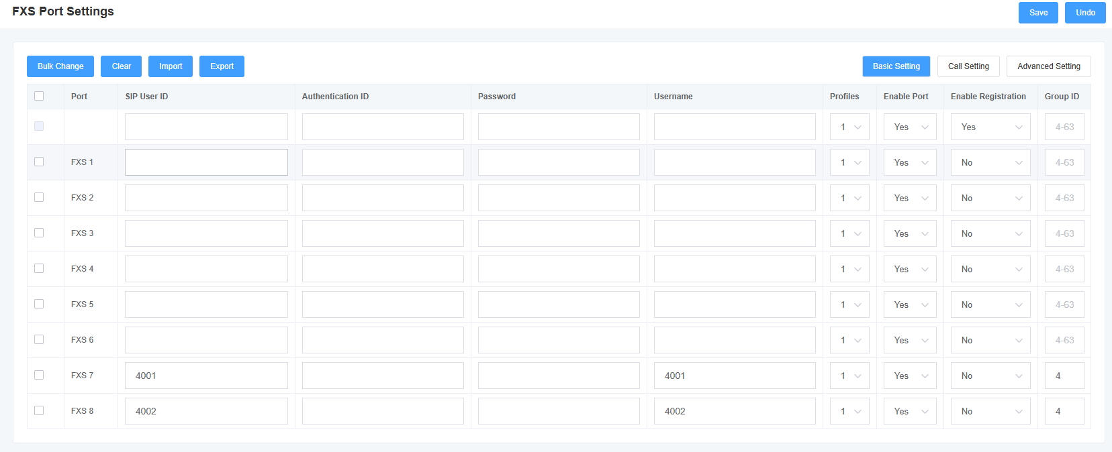
Task: Select the FXS 7 row checkbox
Action: pos(39,375)
